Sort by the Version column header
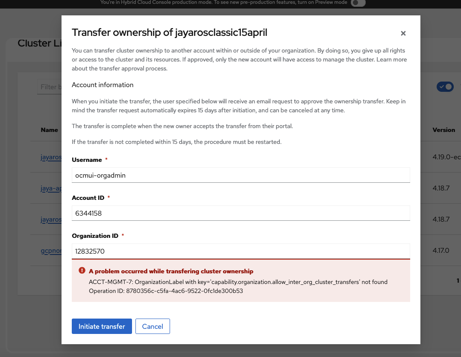The width and height of the screenshot is (461, 357). click(x=443, y=130)
